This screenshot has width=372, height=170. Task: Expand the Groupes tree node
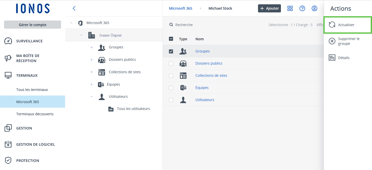[92, 47]
